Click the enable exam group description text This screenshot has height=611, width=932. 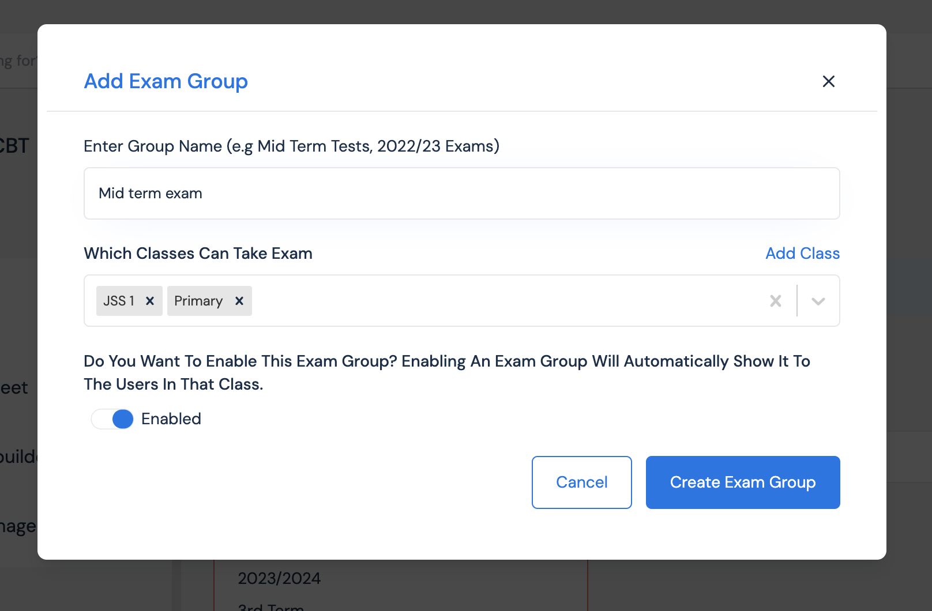(x=446, y=372)
